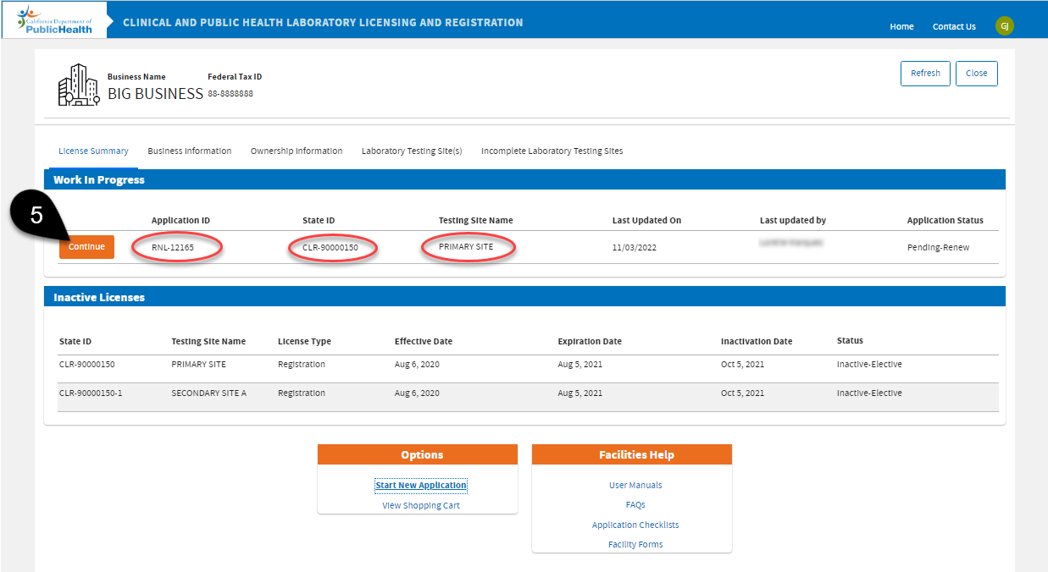The width and height of the screenshot is (1048, 572).
Task: Switch to the Business Information tab
Action: coord(189,151)
